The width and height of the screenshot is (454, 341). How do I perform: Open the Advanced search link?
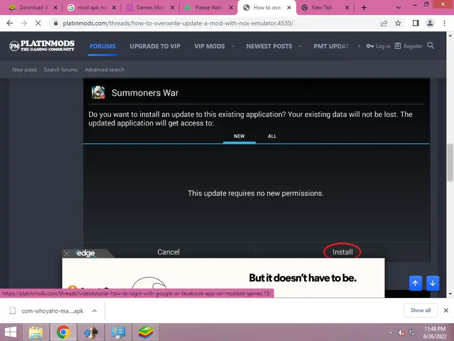(104, 70)
